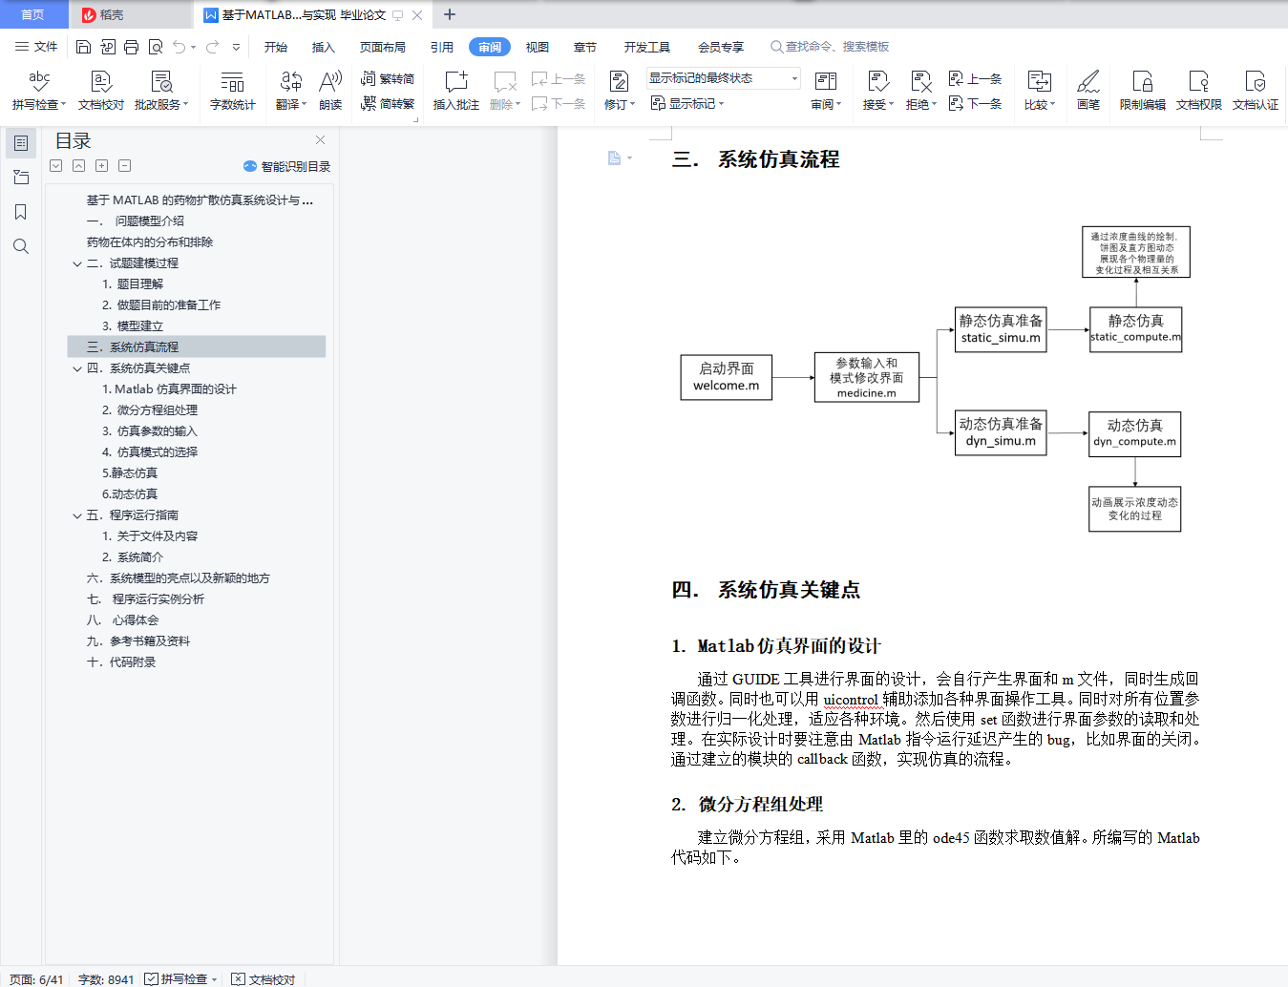Click the 查找命令、搜索模板 search box

(x=831, y=47)
